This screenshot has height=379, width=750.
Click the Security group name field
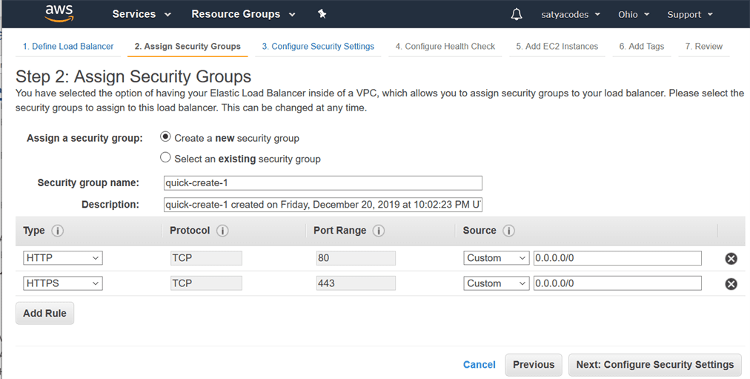(322, 183)
